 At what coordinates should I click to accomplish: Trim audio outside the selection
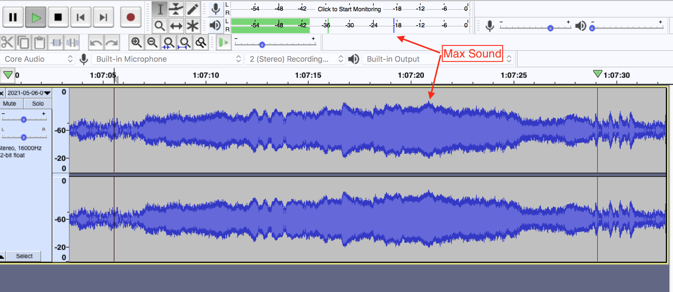pos(56,42)
